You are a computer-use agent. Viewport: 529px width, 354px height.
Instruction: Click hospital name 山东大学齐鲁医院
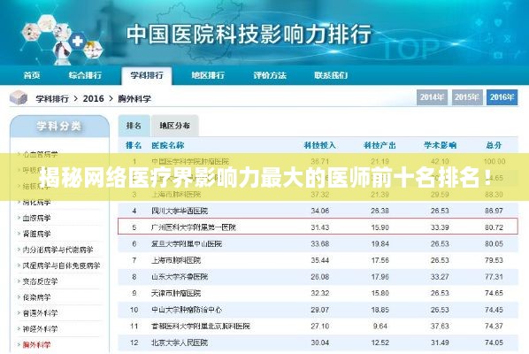180,277
